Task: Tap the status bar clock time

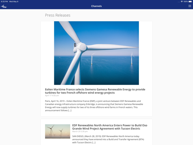Action: click(x=4, y=1)
